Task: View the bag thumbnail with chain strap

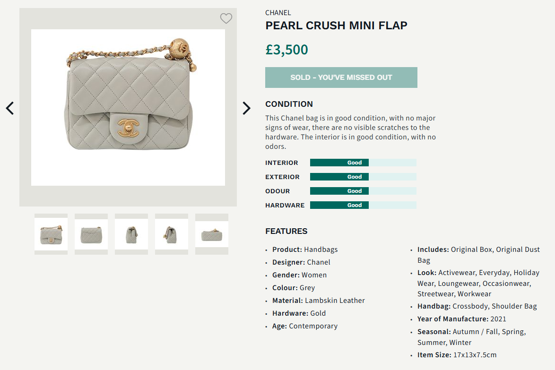Action: tap(171, 233)
